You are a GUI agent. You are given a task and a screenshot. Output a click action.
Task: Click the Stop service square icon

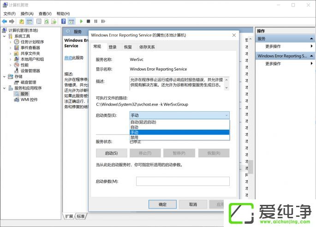pyautogui.click(x=88, y=21)
